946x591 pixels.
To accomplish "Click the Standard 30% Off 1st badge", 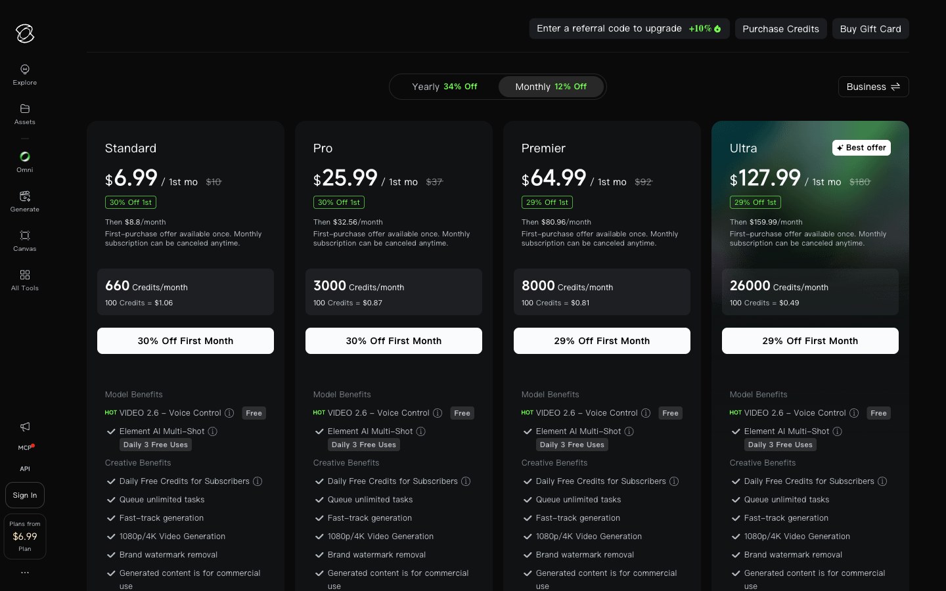I will click(131, 202).
